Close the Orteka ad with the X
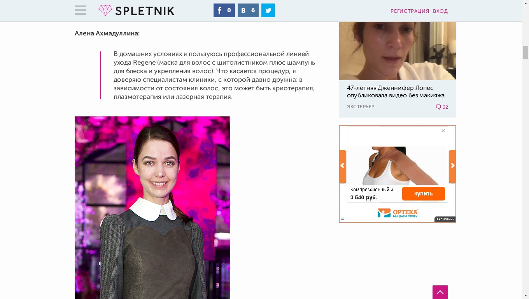 [443, 131]
